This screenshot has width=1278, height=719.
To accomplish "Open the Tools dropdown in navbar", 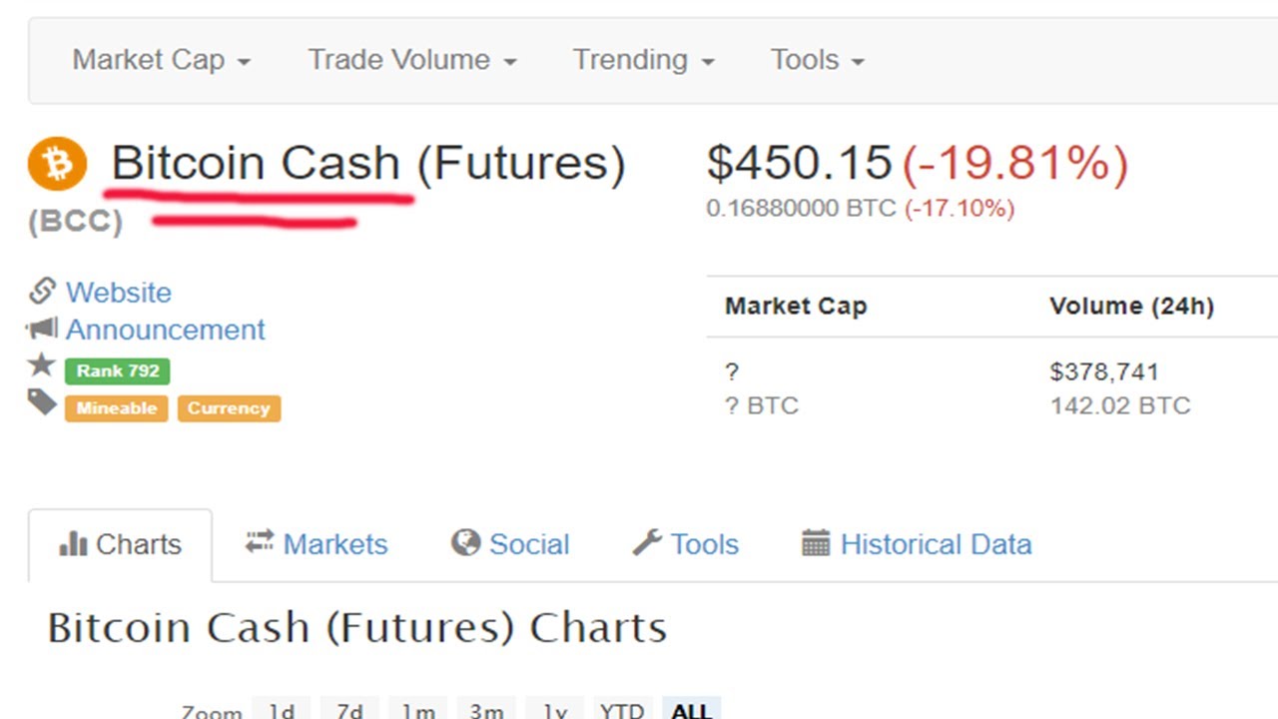I will tap(817, 60).
